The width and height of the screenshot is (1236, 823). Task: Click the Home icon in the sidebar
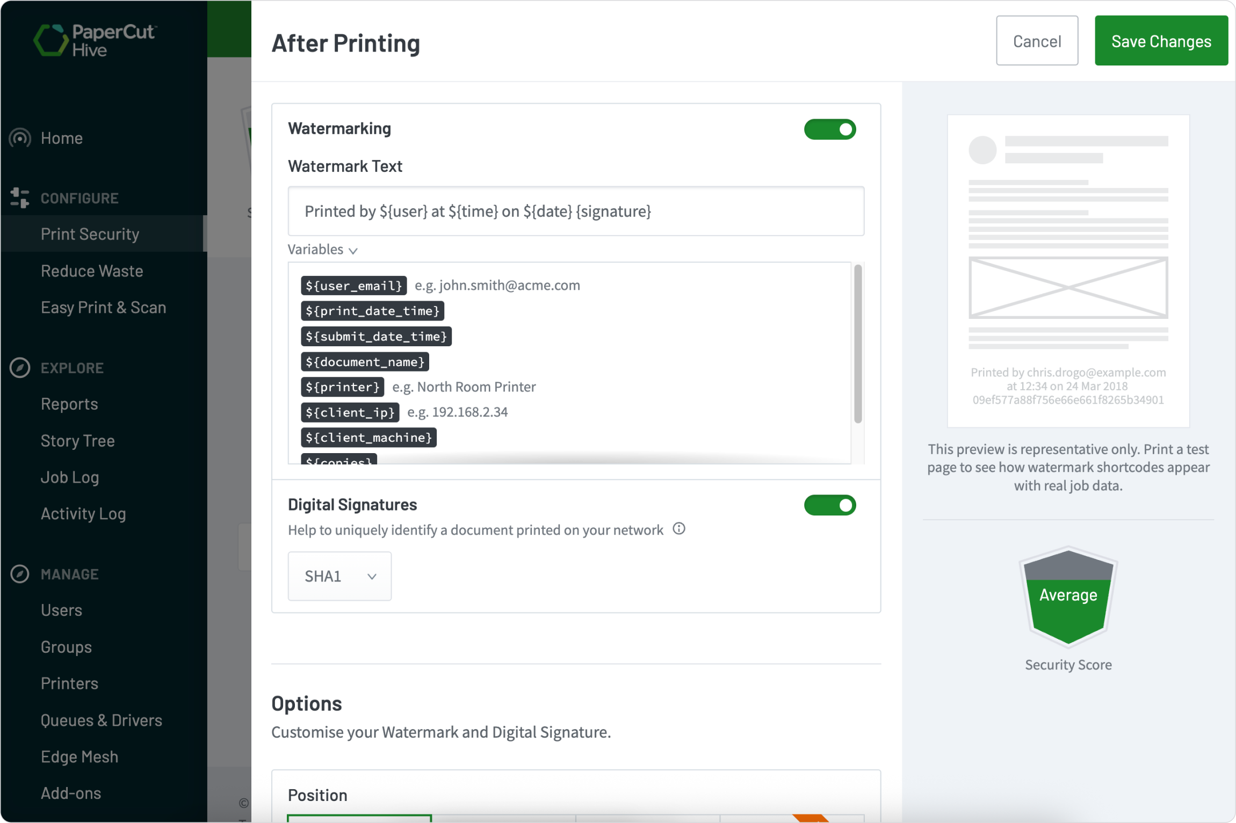(19, 138)
